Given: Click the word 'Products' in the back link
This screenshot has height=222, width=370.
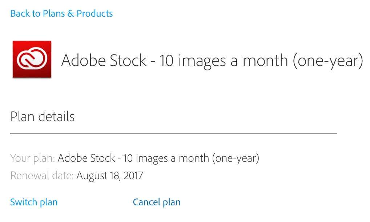Looking at the screenshot, I should 94,14.
